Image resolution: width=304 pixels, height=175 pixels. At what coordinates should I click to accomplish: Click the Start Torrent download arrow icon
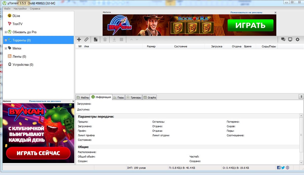(x=114, y=40)
